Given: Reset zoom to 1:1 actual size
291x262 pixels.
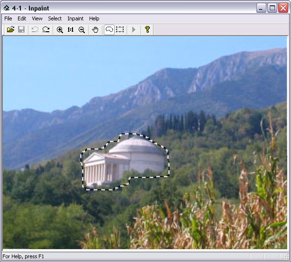Looking at the screenshot, I should point(71,29).
